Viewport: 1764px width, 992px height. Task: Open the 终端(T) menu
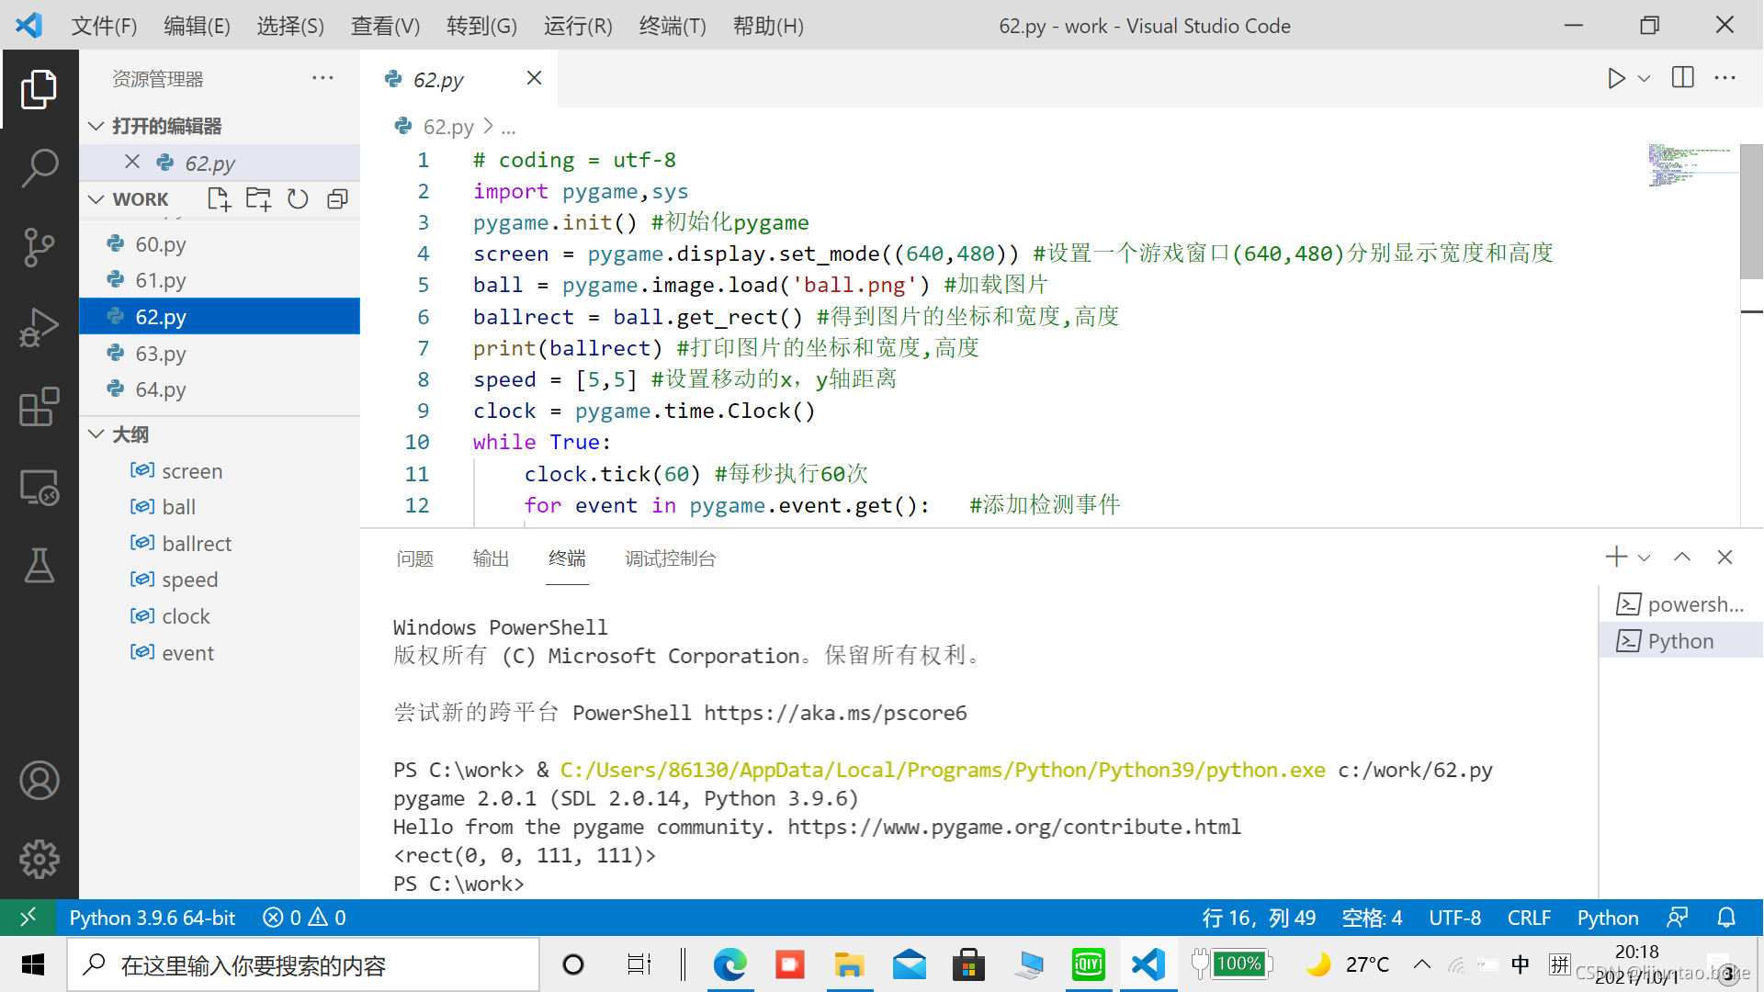pyautogui.click(x=673, y=26)
